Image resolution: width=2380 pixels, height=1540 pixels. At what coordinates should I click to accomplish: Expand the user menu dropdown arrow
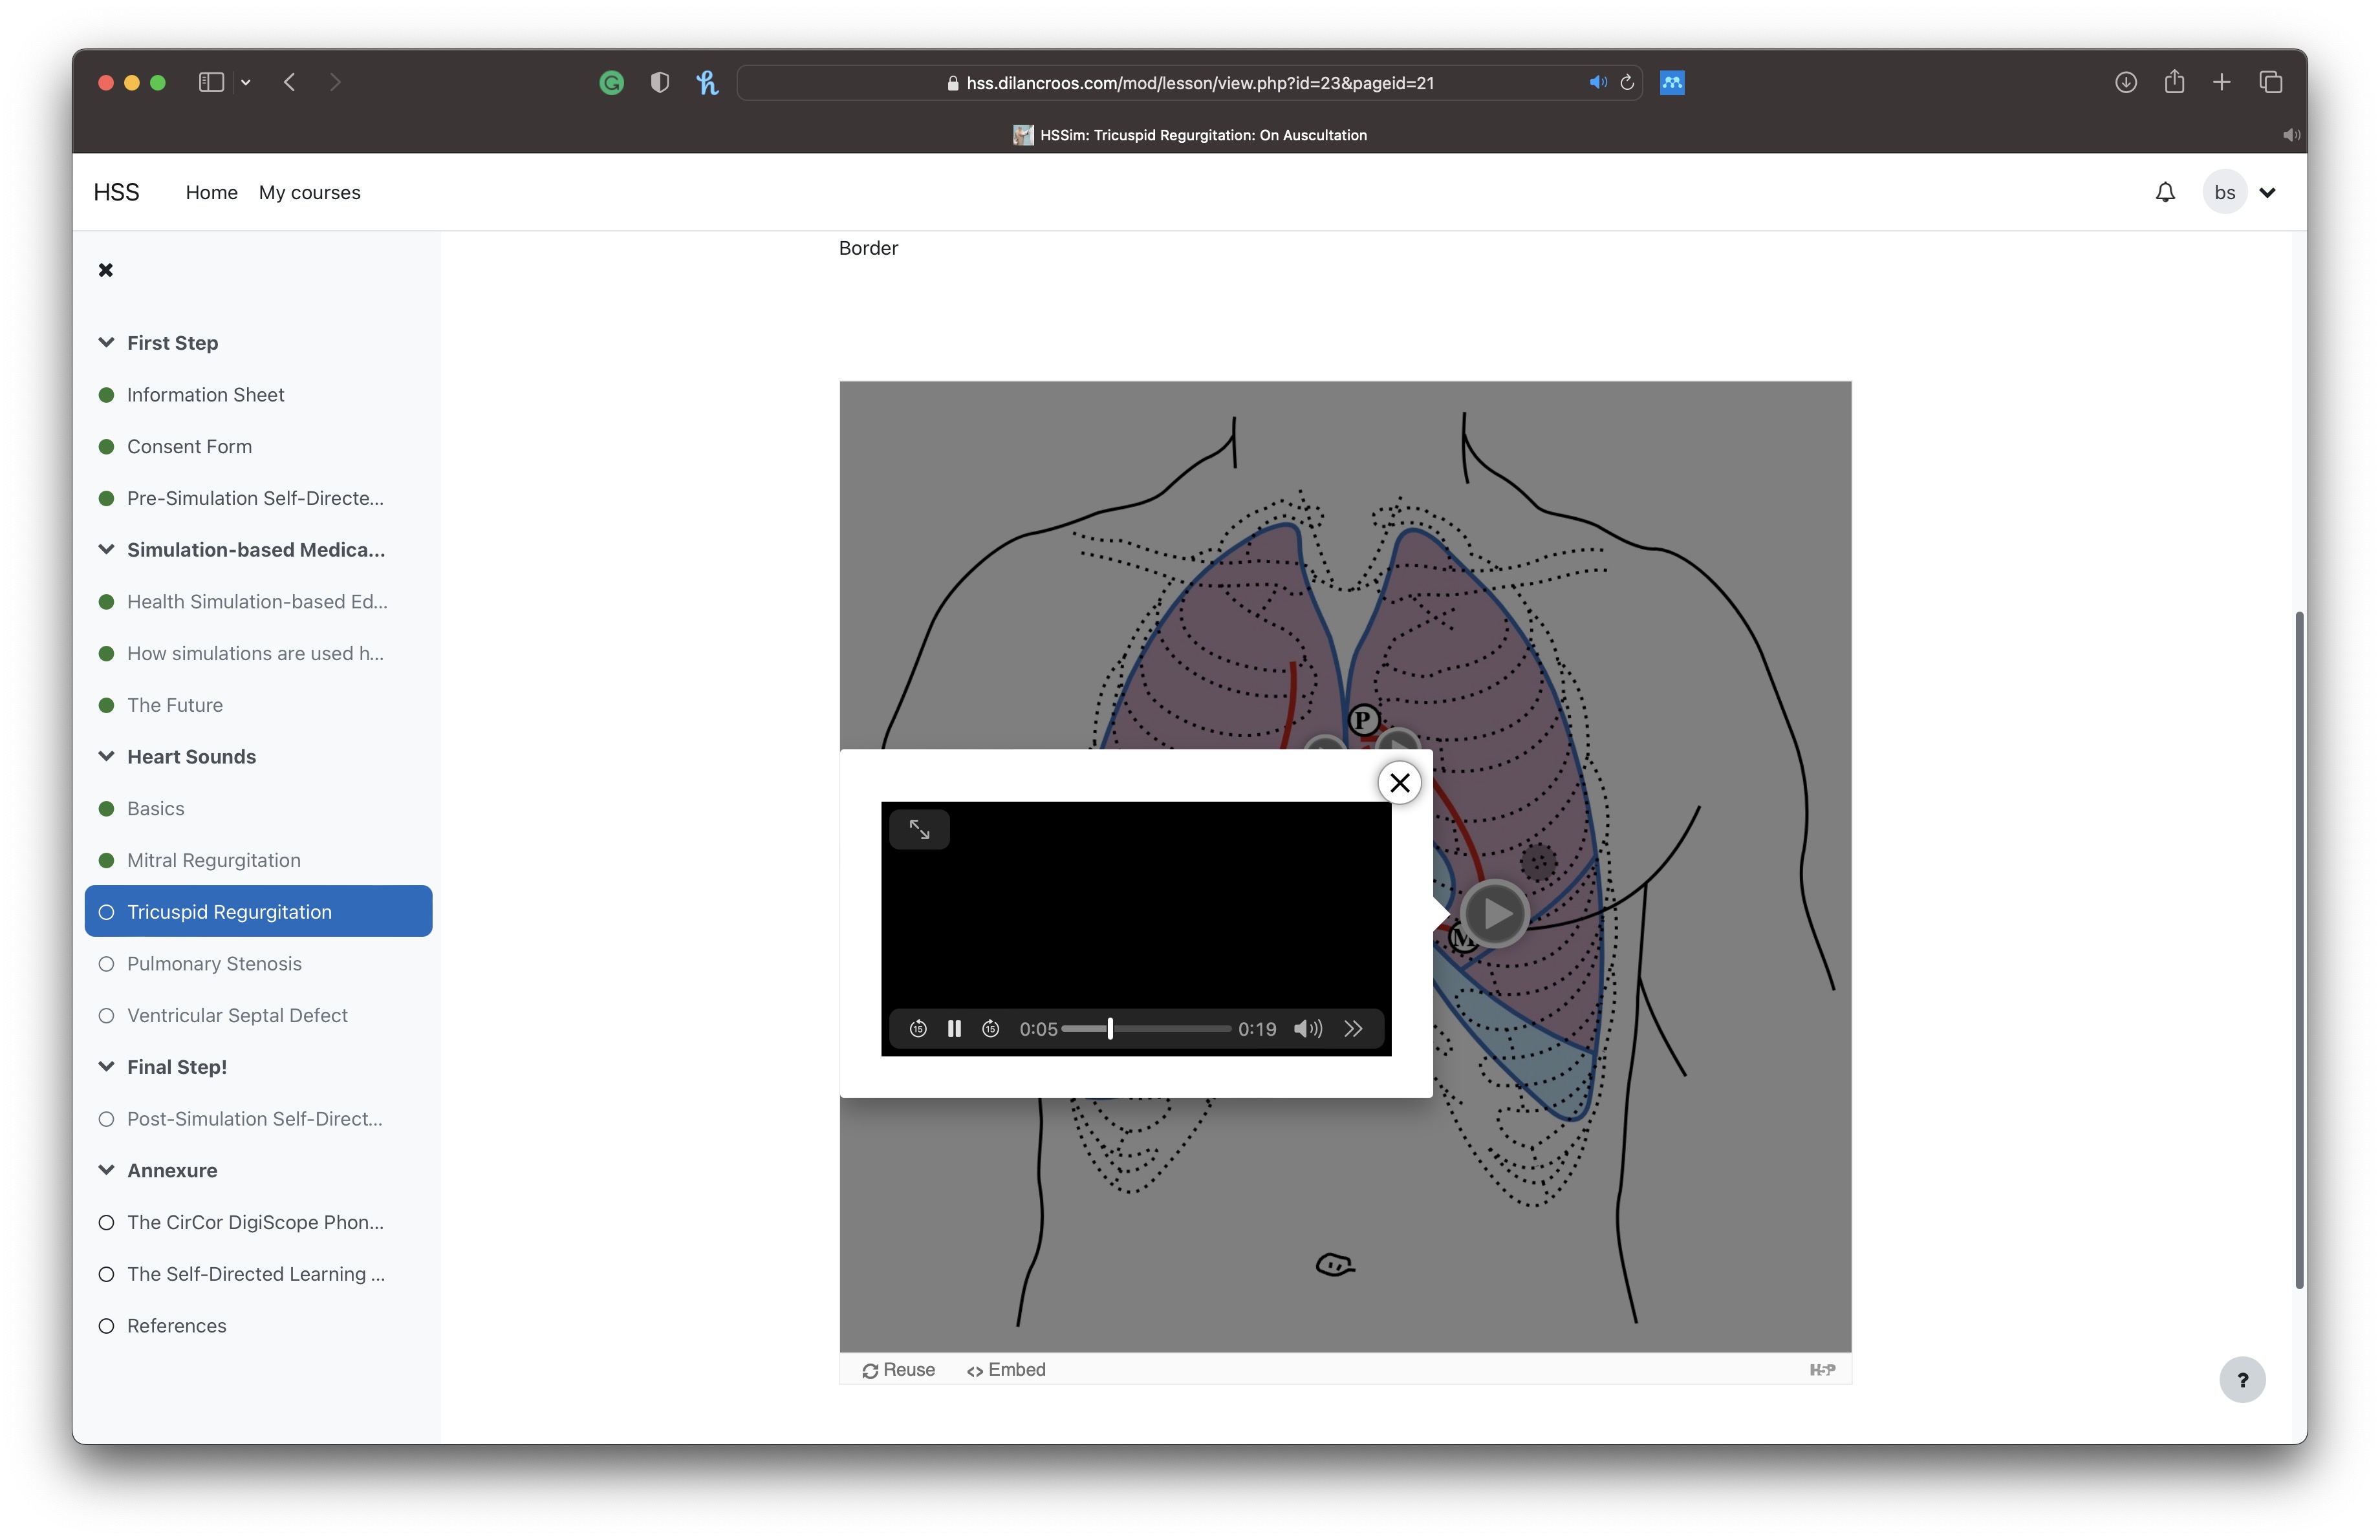pyautogui.click(x=2267, y=193)
